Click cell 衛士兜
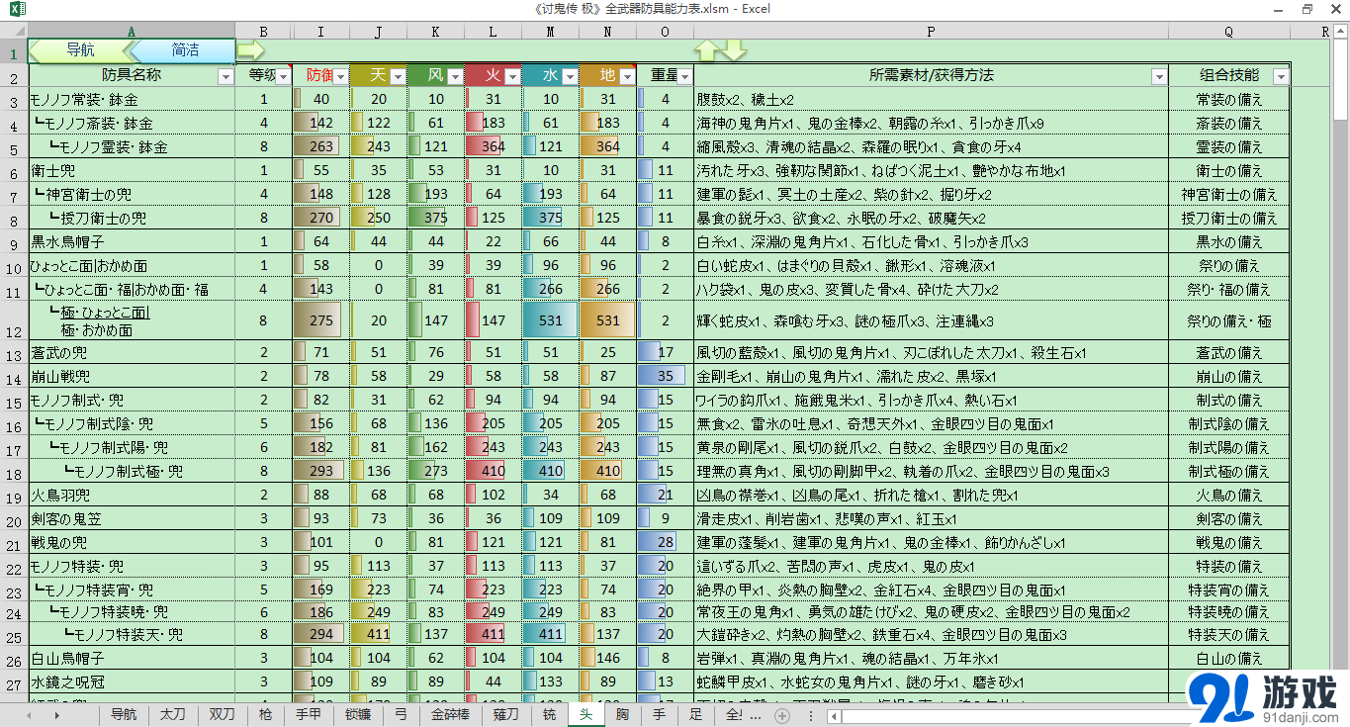The width and height of the screenshot is (1350, 727). pyautogui.click(x=132, y=171)
